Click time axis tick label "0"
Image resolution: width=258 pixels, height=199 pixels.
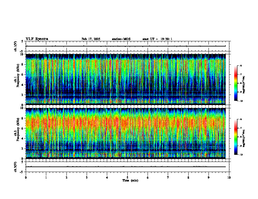[x=26, y=178]
